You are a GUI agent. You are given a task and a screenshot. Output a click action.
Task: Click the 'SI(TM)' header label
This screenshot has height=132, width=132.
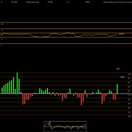click(x=50, y=2)
